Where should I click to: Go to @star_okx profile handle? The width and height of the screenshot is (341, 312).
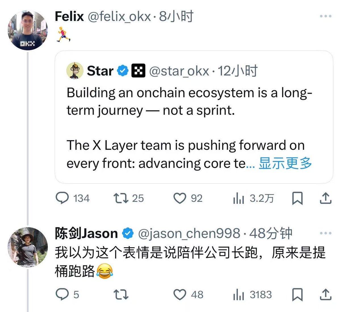179,71
